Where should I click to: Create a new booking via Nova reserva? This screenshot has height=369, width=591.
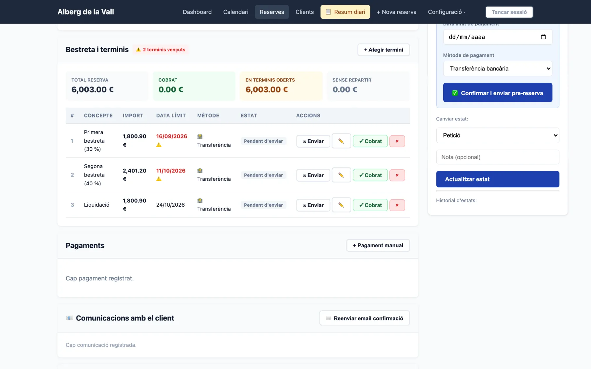pyautogui.click(x=397, y=12)
